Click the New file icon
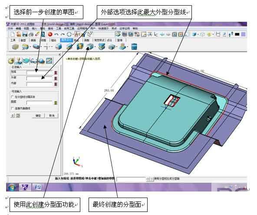The image size is (257, 215). click(13, 34)
